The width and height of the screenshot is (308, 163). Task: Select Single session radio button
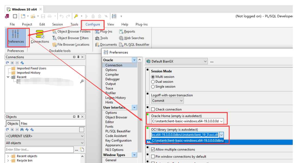click(153, 87)
